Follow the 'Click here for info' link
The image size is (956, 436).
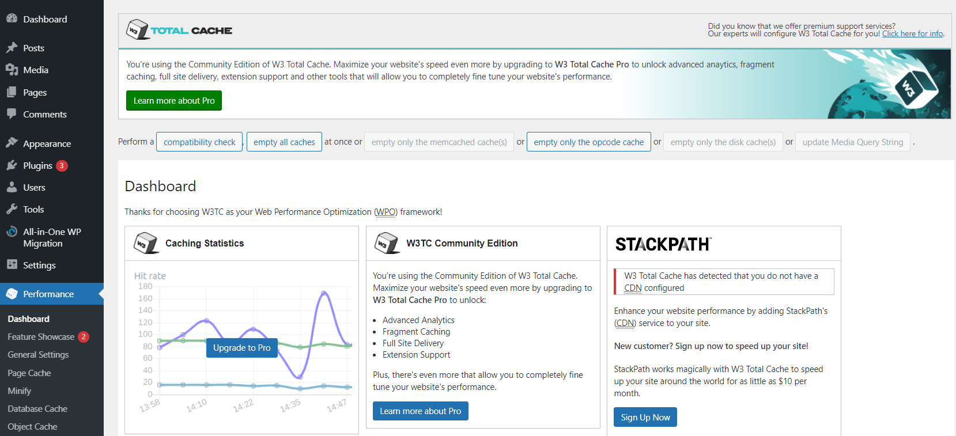pyautogui.click(x=912, y=34)
